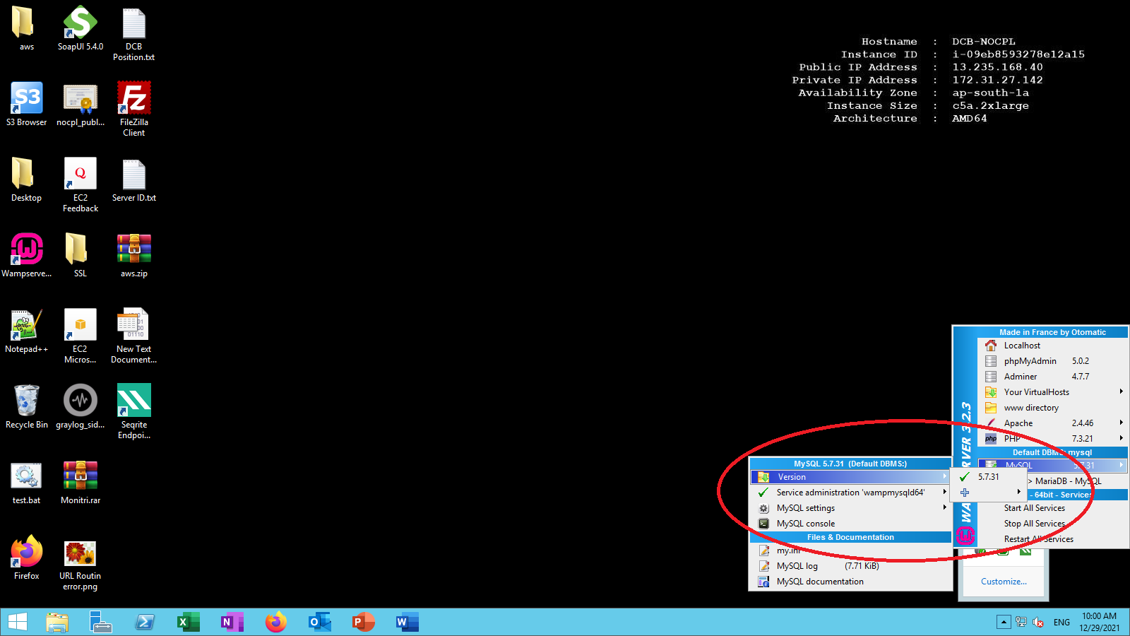Click the Windows Start button

(x=17, y=622)
